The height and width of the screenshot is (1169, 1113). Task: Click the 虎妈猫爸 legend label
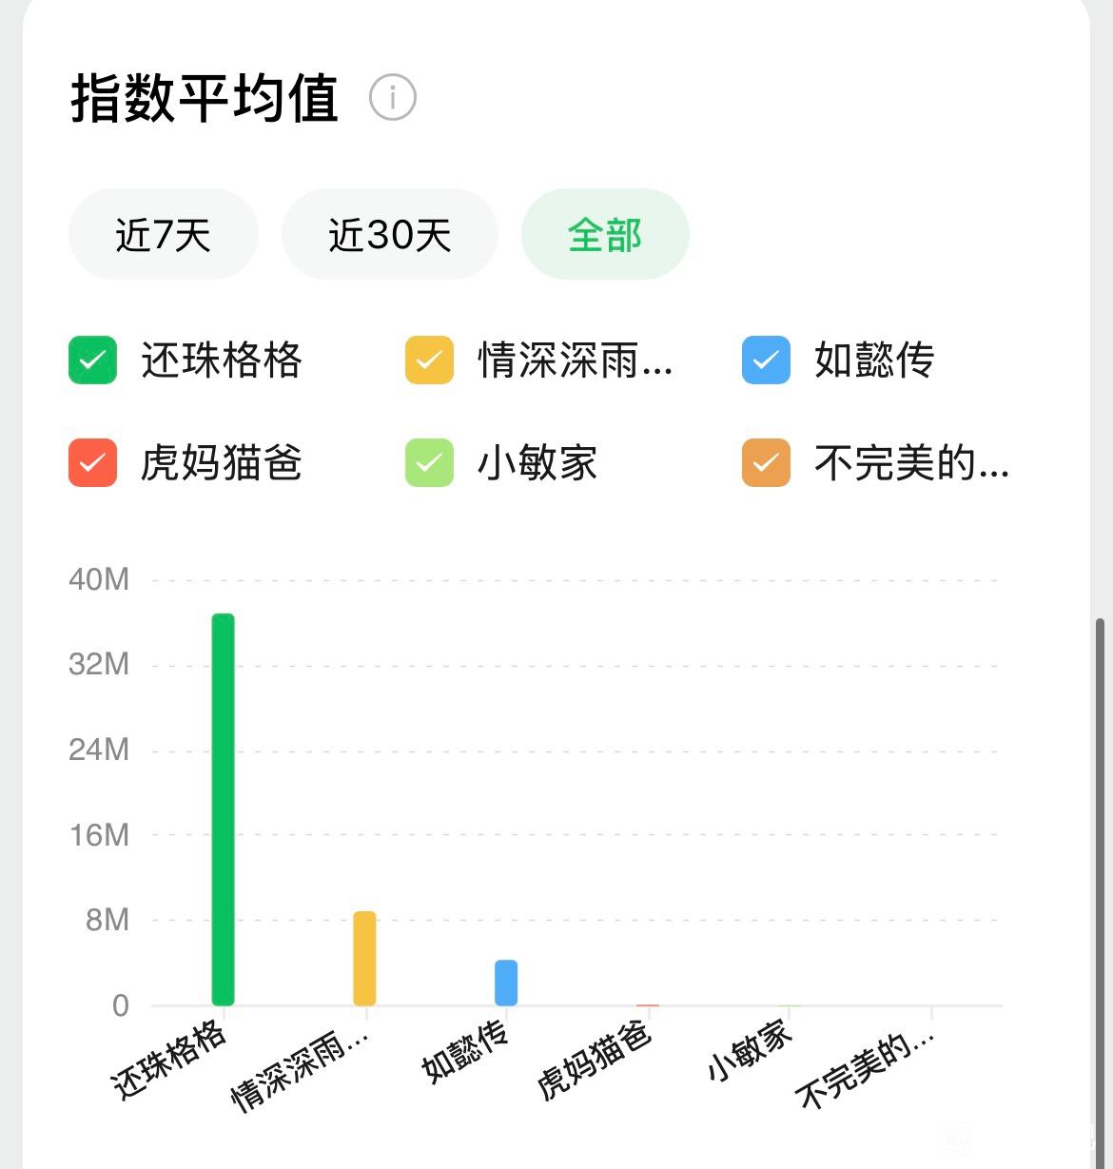pyautogui.click(x=222, y=463)
